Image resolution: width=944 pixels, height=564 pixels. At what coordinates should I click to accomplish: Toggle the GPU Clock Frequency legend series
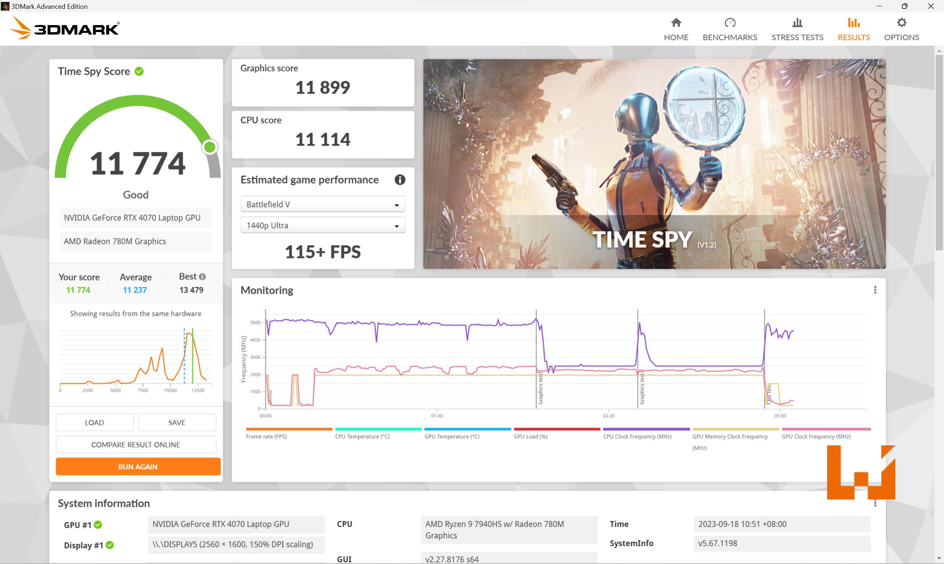826,434
